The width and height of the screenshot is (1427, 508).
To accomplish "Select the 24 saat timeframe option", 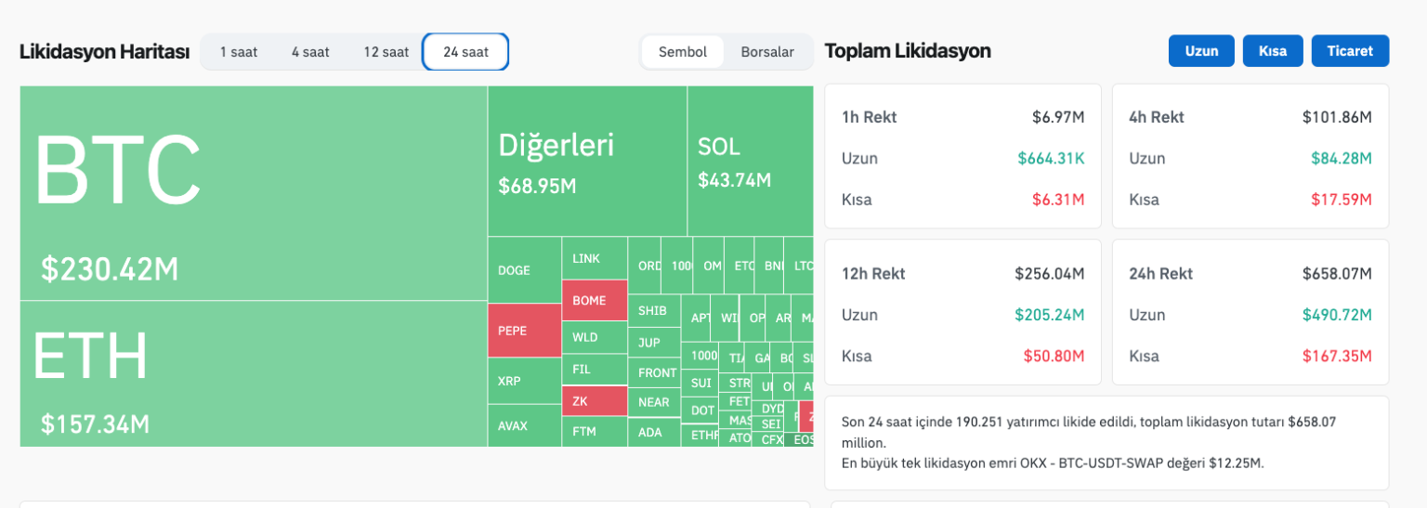I will pos(465,52).
